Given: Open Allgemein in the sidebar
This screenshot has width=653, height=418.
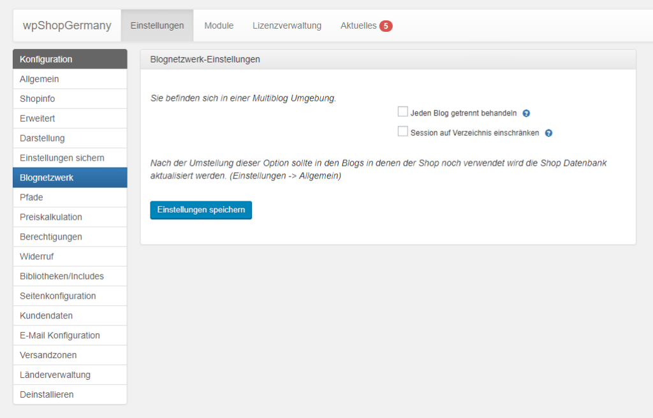Looking at the screenshot, I should [x=70, y=79].
